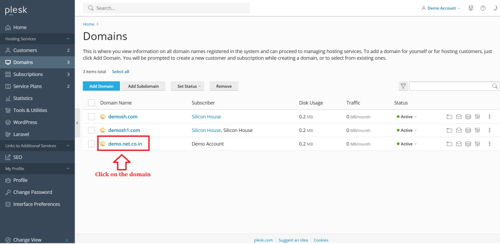Click the demosh1.com domain favicon icon
Image resolution: width=500 pixels, height=244 pixels.
pos(103,130)
